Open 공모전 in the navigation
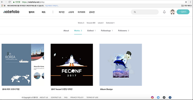The width and height of the screenshot is (193, 100). coord(92,12)
